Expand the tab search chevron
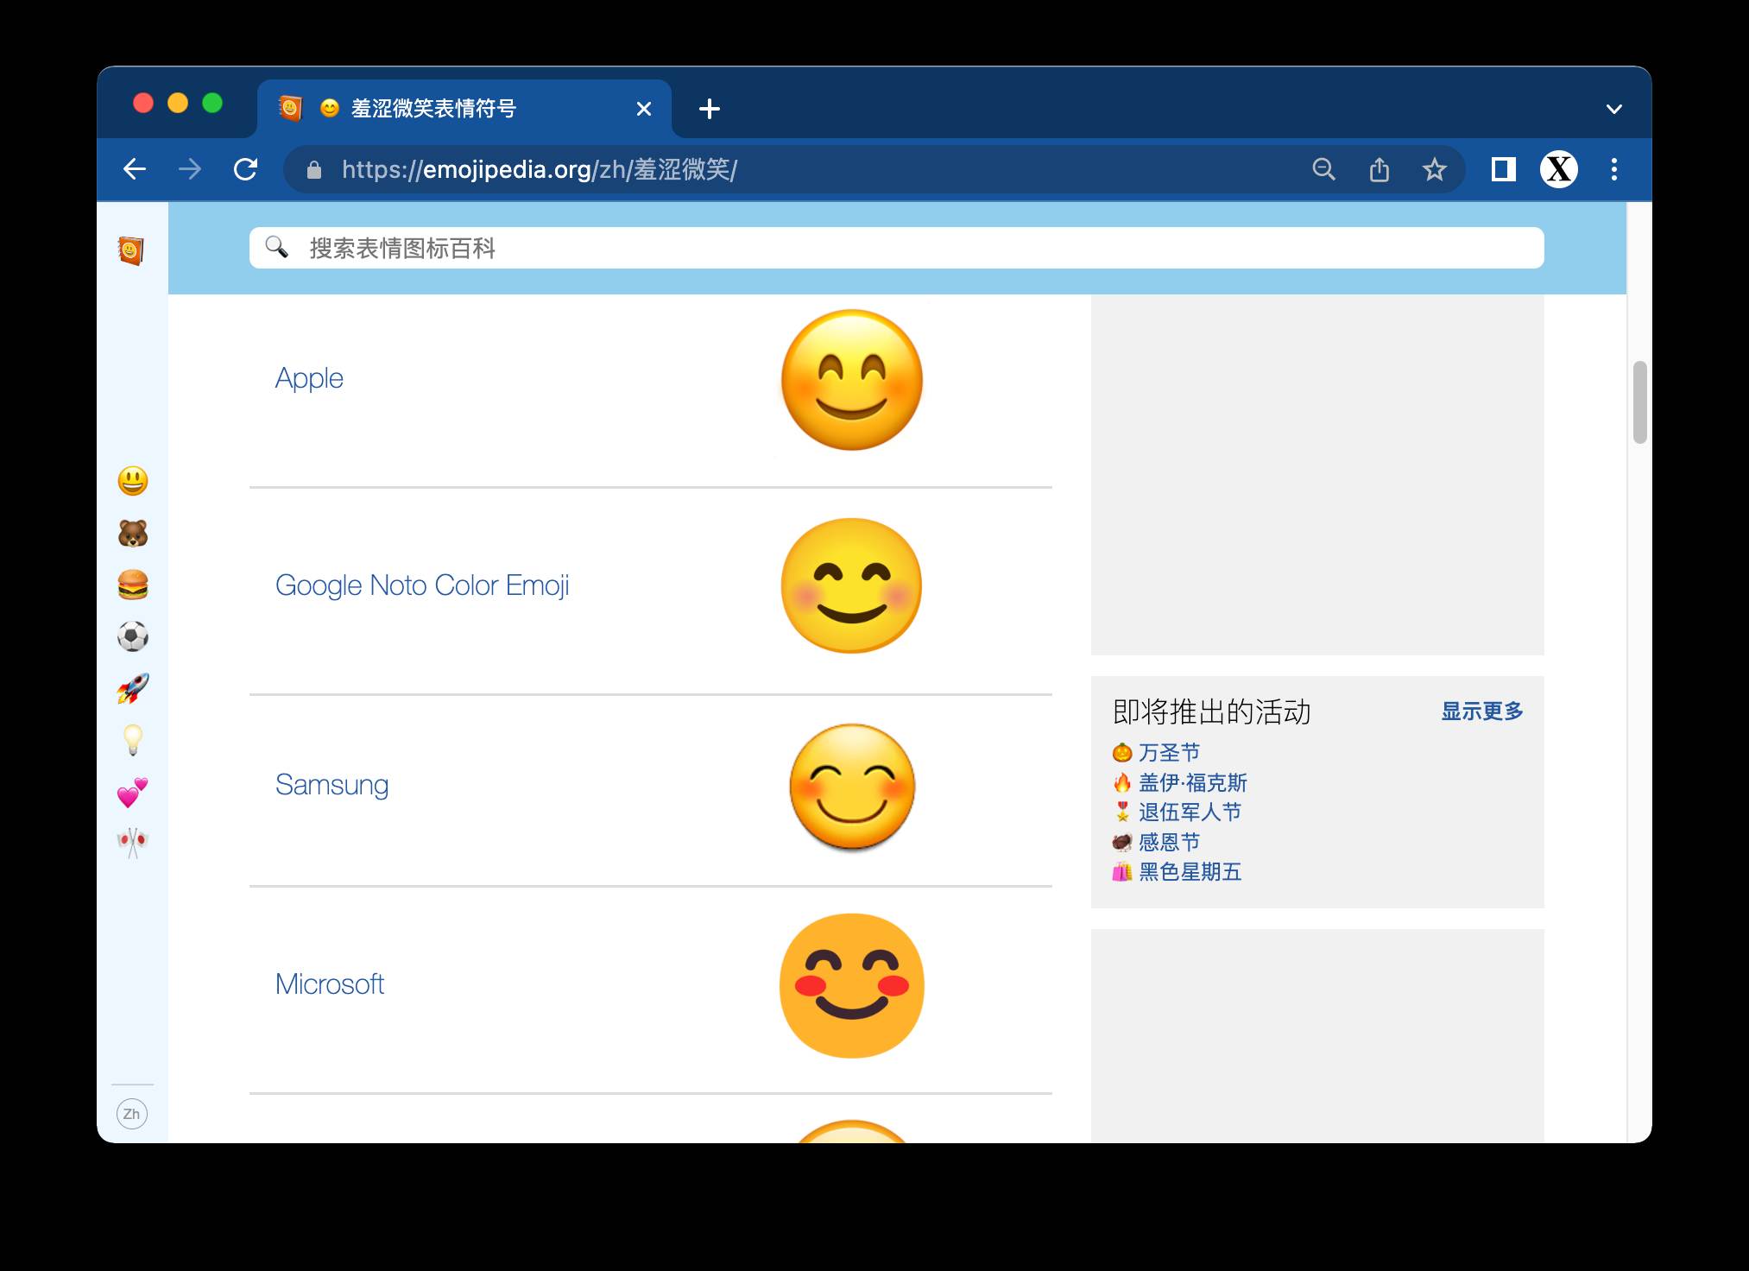 1613,109
